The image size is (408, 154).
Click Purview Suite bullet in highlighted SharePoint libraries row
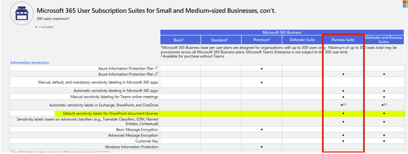tap(343, 113)
